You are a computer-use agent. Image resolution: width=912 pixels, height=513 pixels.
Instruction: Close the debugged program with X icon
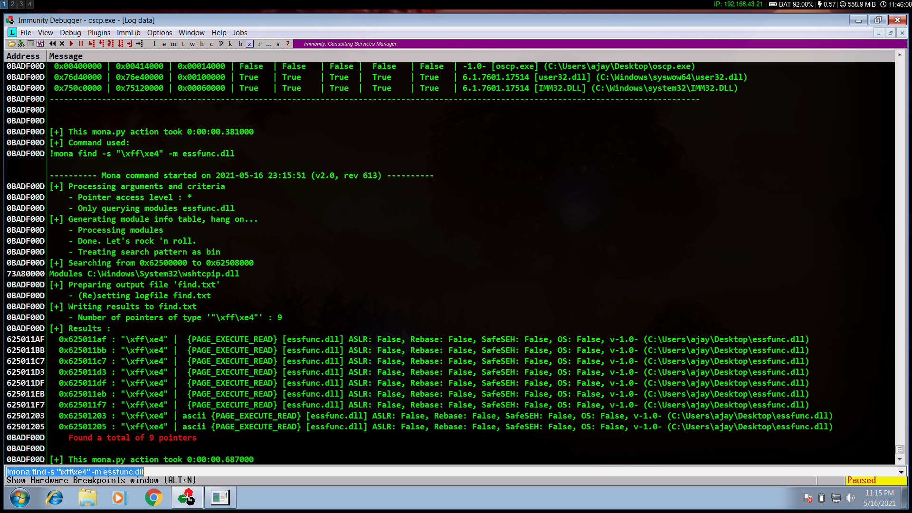[62, 44]
